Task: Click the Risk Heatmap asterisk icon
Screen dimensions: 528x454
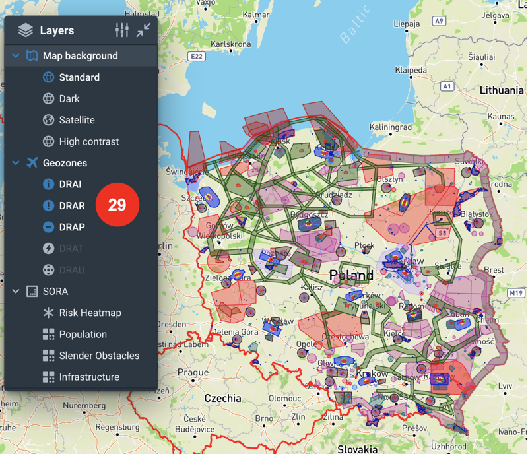Action: point(48,313)
